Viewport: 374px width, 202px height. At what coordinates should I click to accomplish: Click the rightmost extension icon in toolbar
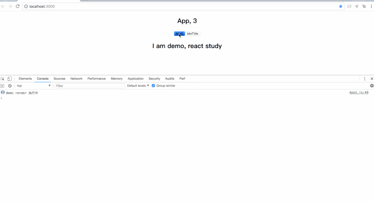point(364,6)
